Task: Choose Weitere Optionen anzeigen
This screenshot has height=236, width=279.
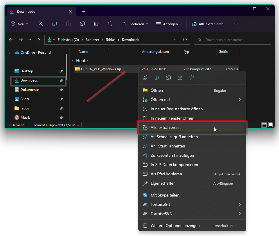Action: point(192,226)
